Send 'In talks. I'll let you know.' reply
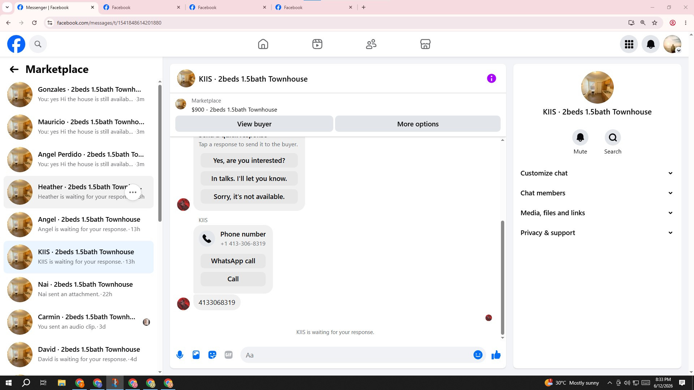Image resolution: width=694 pixels, height=390 pixels. click(x=249, y=179)
